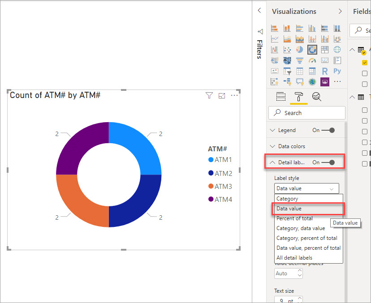
Task: Click the Search box in Format pane
Action: [x=306, y=113]
